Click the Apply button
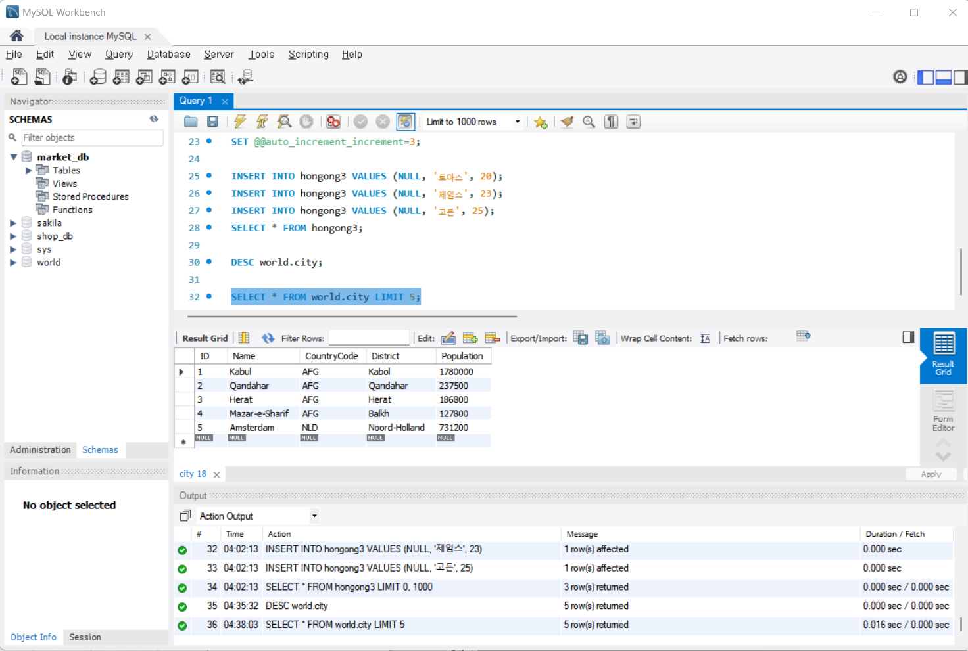 click(x=931, y=474)
